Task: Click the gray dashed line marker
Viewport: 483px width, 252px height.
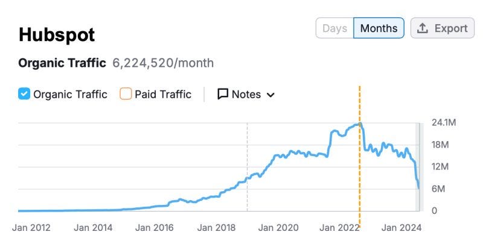Action: click(x=247, y=167)
